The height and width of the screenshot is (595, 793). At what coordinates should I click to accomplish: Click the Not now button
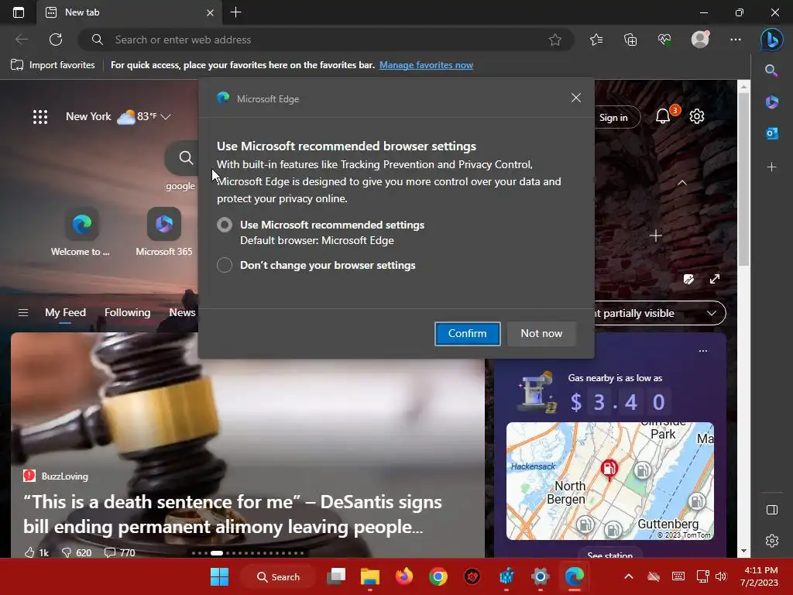541,333
